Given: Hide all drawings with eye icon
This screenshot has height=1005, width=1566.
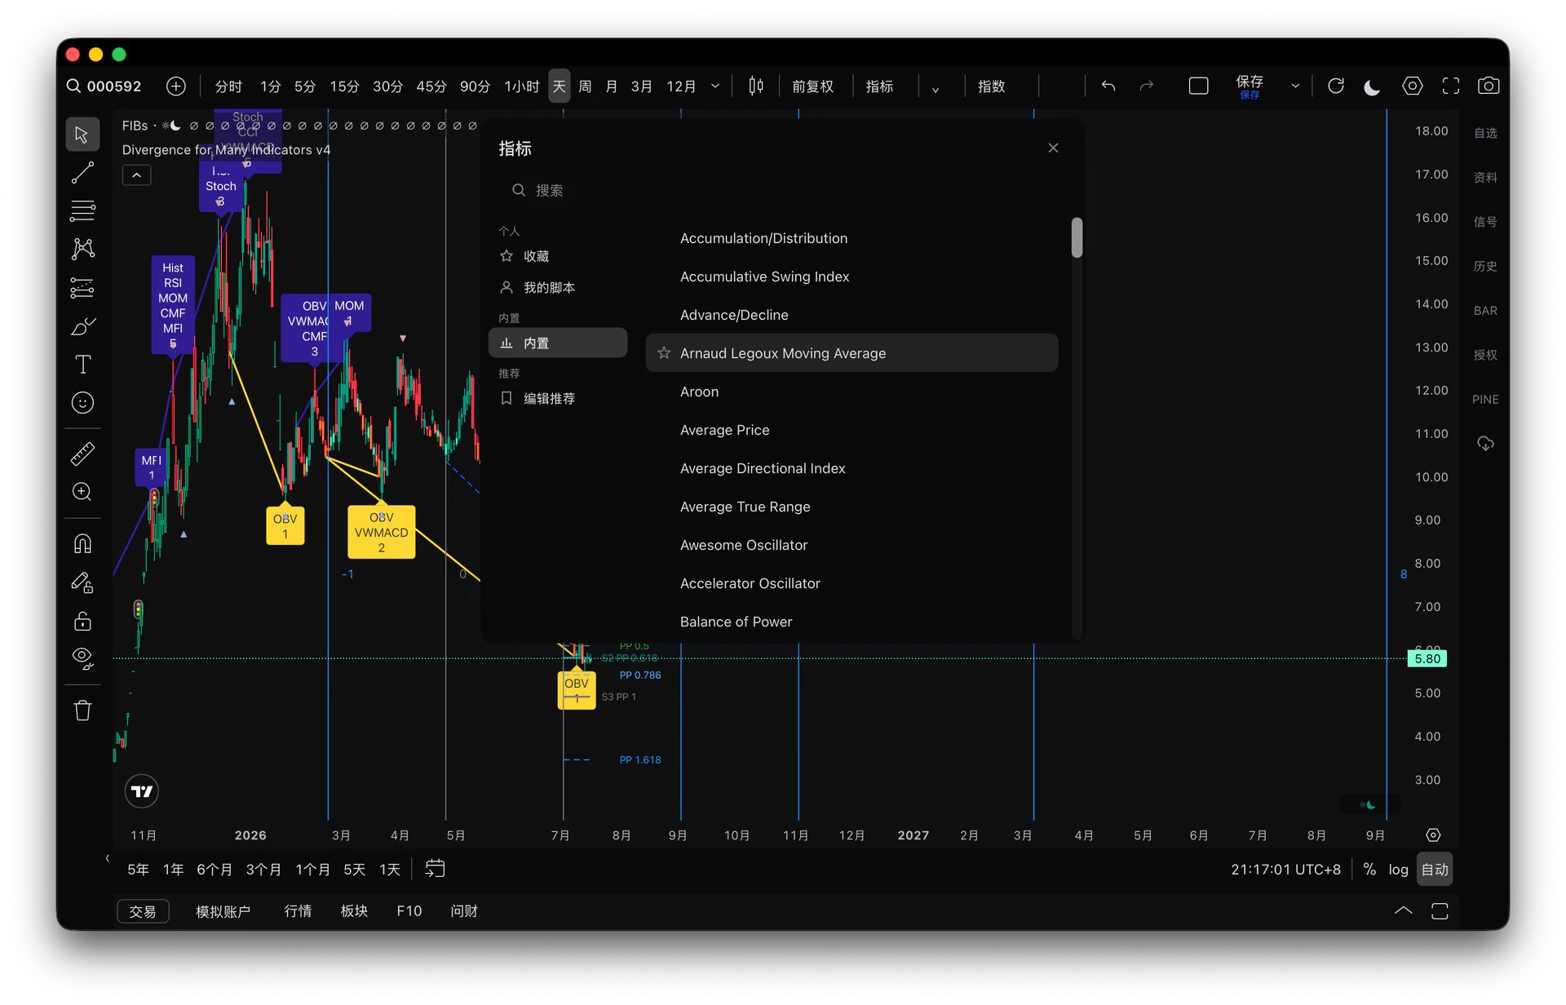Looking at the screenshot, I should 82,658.
